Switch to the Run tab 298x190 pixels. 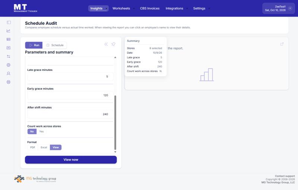(x=34, y=45)
